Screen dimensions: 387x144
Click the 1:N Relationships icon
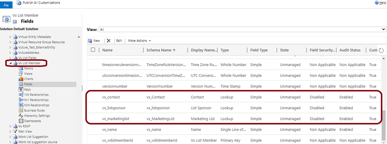pos(21,95)
